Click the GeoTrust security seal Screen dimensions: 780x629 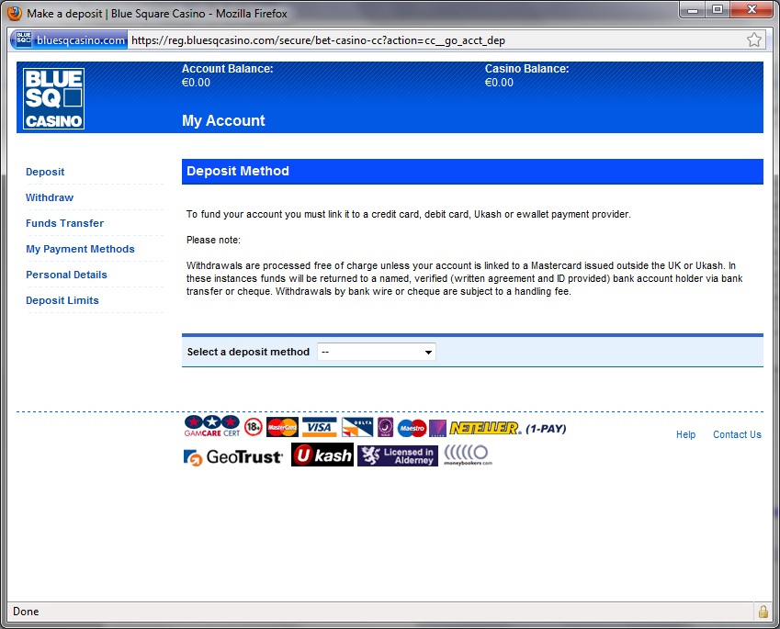point(233,456)
